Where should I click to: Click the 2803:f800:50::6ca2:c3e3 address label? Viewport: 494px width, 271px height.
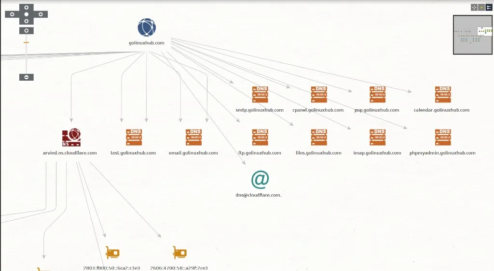click(111, 268)
